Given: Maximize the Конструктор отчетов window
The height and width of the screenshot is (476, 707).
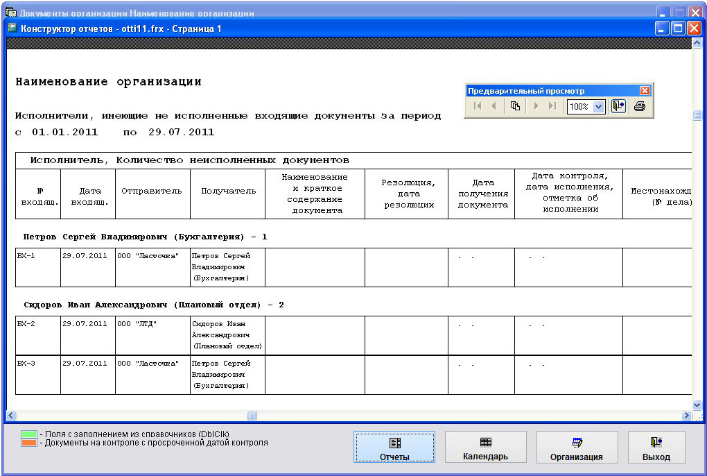Looking at the screenshot, I should point(678,28).
